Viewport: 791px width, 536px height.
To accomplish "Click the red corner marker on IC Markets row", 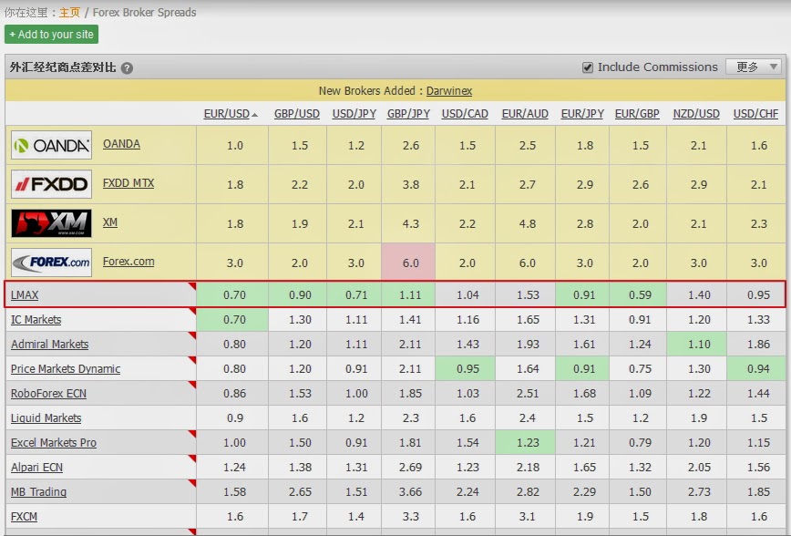I will click(192, 311).
